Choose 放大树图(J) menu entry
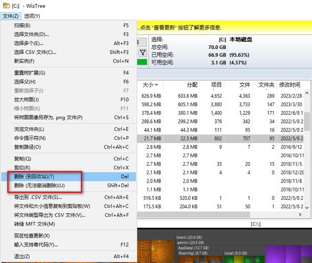The height and width of the screenshot is (263, 312). click(x=69, y=99)
